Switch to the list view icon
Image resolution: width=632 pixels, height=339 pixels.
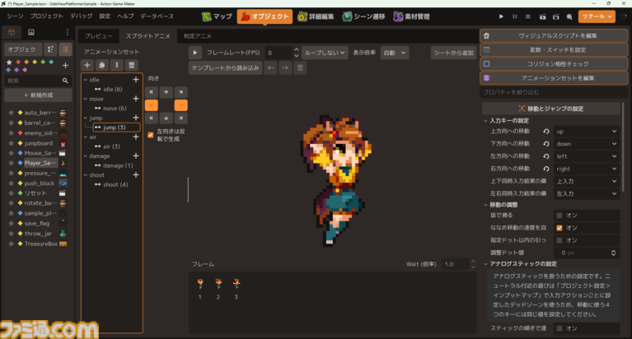pos(65,49)
